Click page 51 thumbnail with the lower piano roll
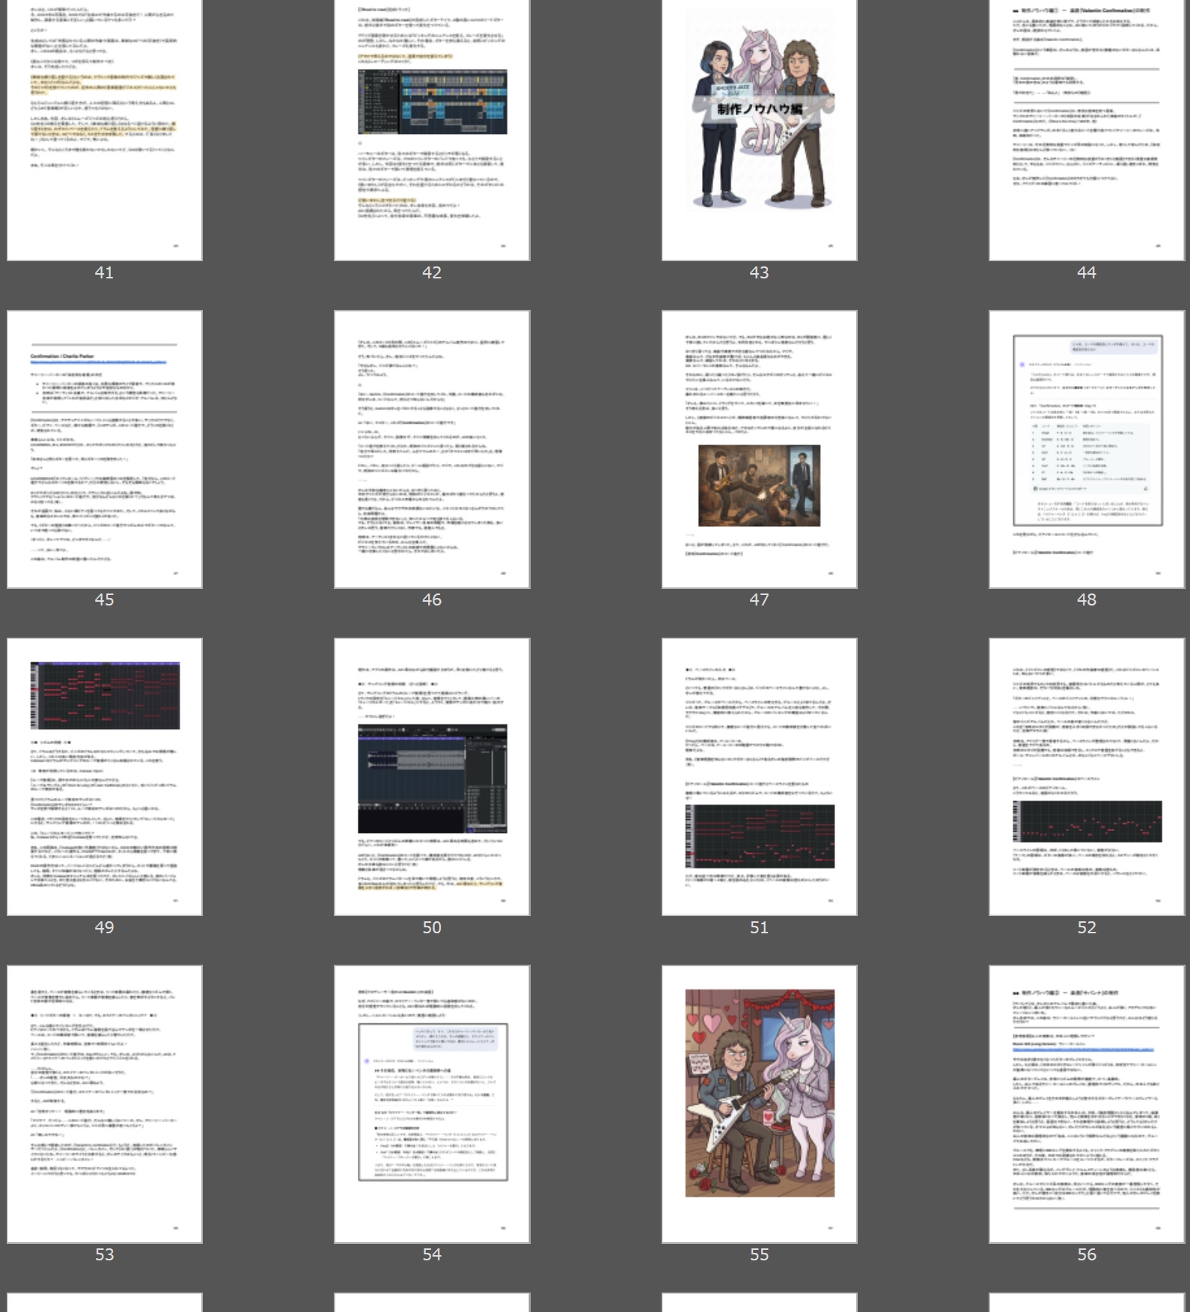This screenshot has height=1312, width=1190. coord(759,776)
